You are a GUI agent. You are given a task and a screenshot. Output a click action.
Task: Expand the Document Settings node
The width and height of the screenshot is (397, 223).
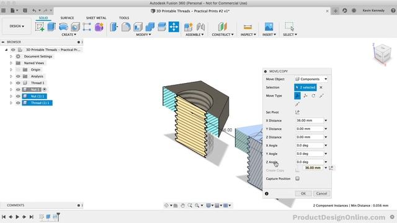pos(11,56)
